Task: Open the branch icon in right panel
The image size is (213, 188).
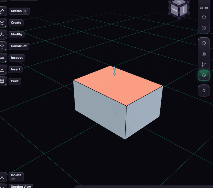Action: click(x=204, y=65)
